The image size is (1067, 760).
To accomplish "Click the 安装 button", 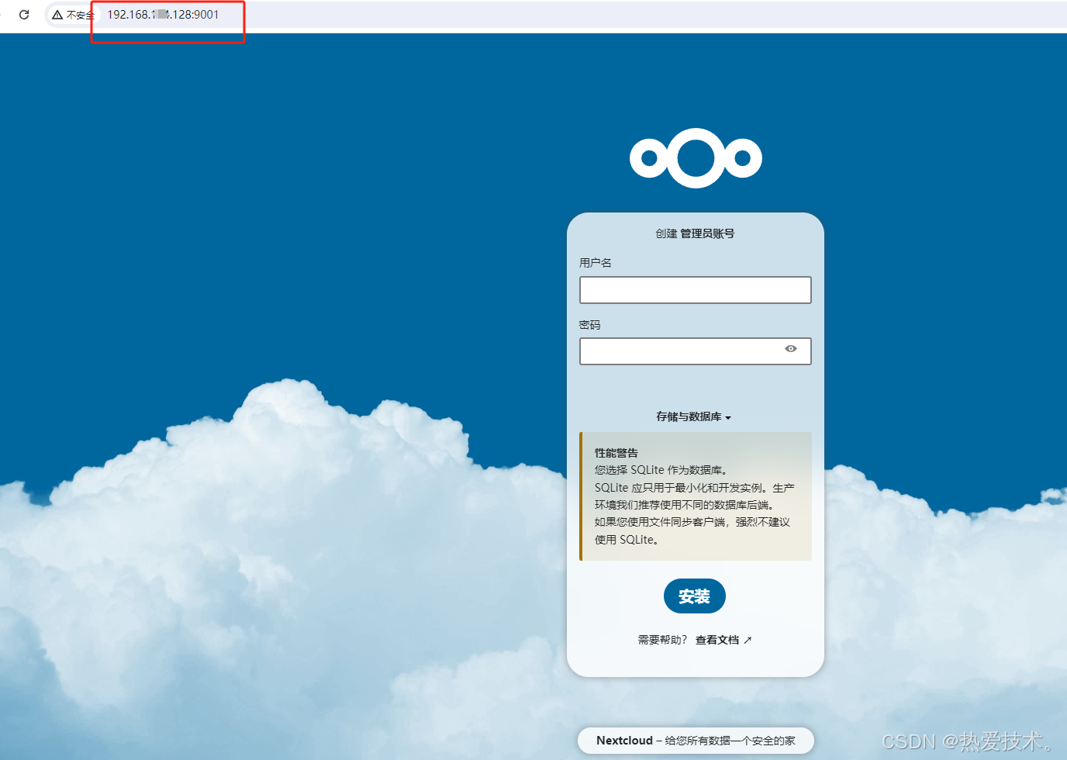I will click(695, 596).
